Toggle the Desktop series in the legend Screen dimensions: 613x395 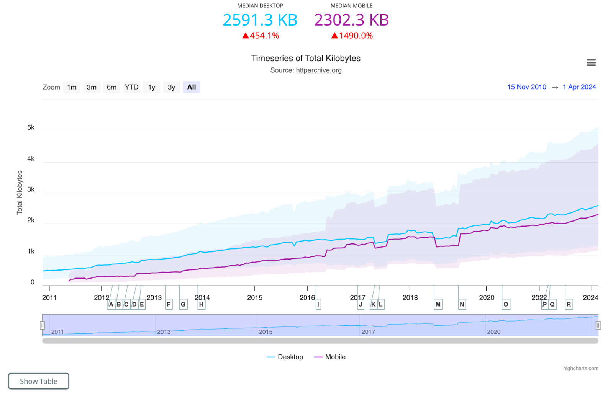[x=285, y=357]
